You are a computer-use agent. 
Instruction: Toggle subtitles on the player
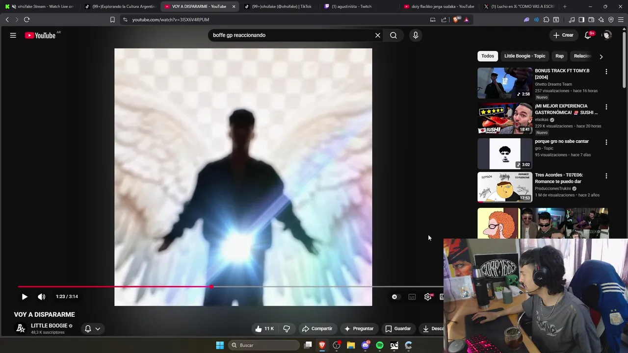point(412,297)
